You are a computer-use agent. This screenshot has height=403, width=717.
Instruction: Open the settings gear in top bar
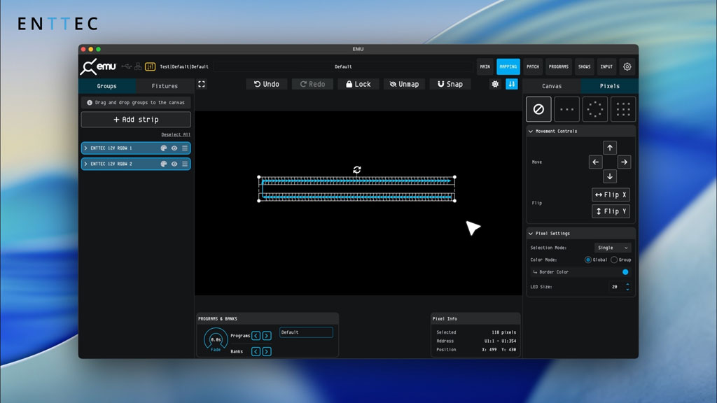pos(627,67)
